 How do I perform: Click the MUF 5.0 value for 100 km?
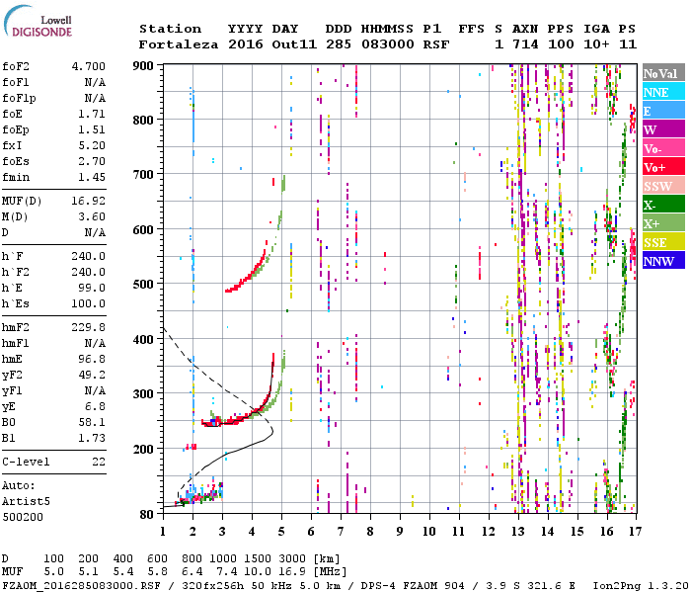tap(53, 572)
